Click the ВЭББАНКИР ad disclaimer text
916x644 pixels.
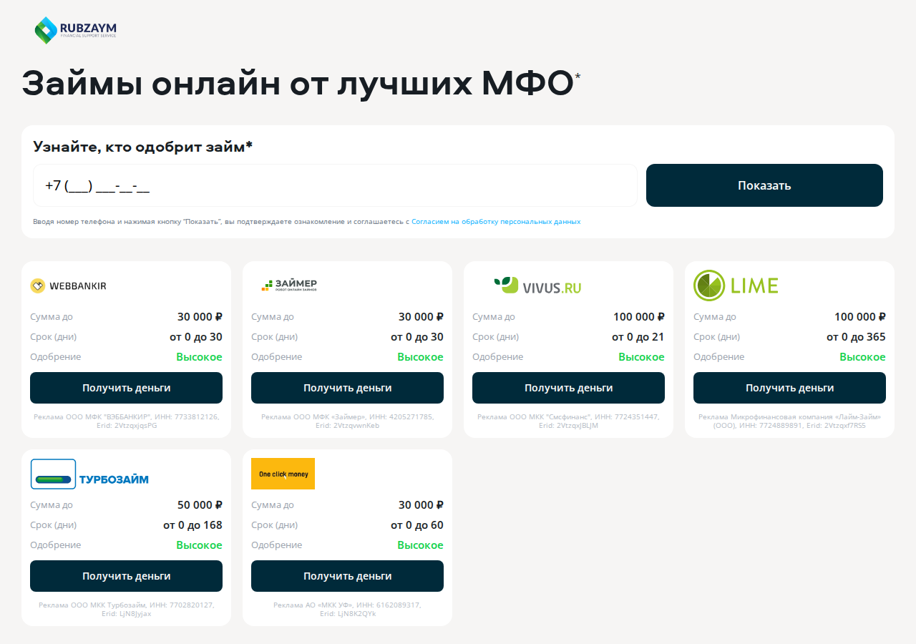[126, 421]
